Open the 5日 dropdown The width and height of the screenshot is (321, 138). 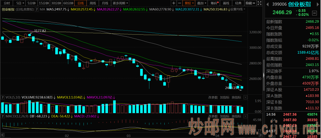click(x=20, y=3)
